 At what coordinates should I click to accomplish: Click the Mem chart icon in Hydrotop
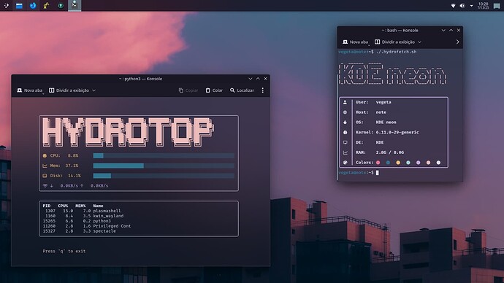click(x=45, y=166)
